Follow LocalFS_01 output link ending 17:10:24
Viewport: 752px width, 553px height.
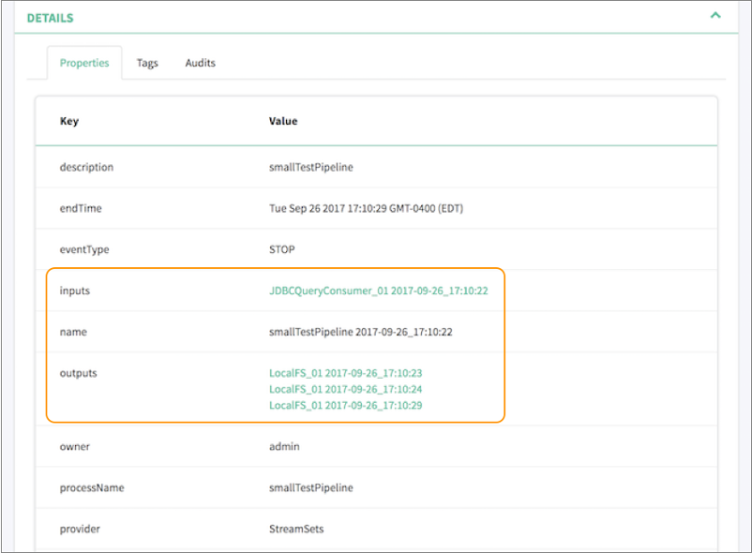click(345, 389)
